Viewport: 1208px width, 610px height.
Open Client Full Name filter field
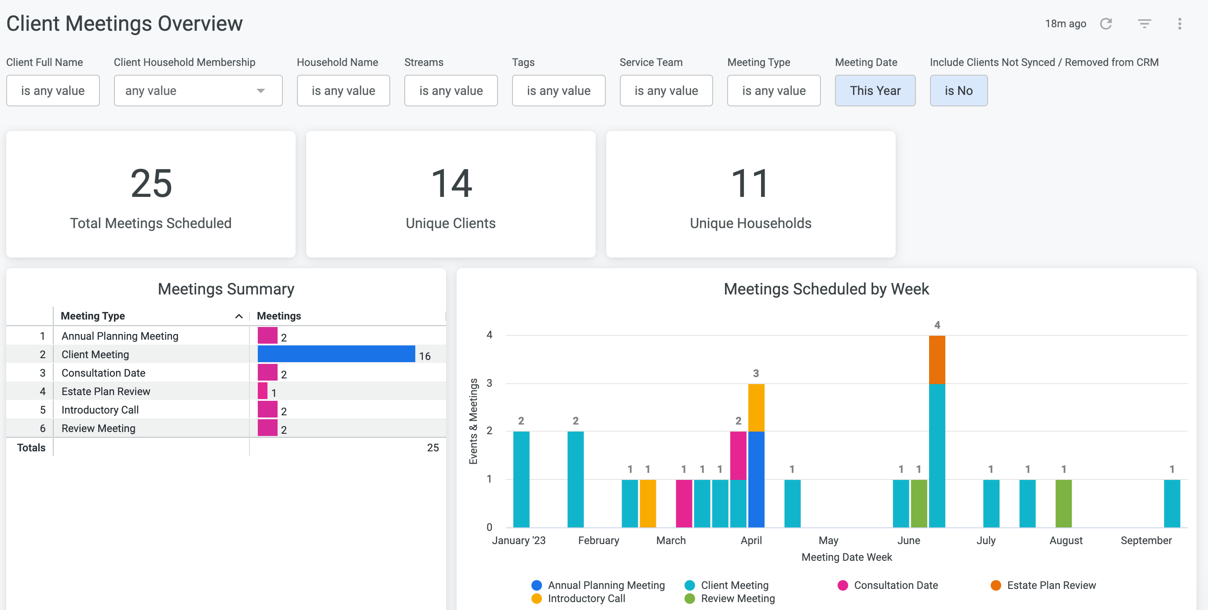(53, 91)
